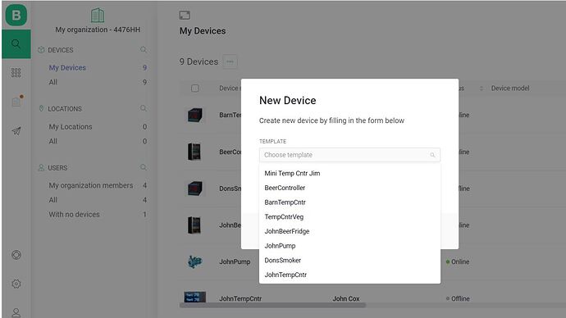
Task: Click the Offline status of JohnTempCntr row
Action: point(458,298)
